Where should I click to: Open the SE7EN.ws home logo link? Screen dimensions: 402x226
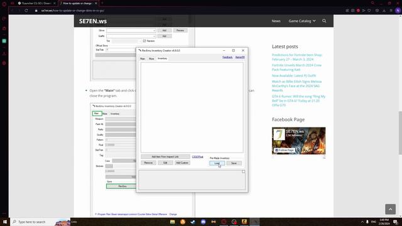93,21
